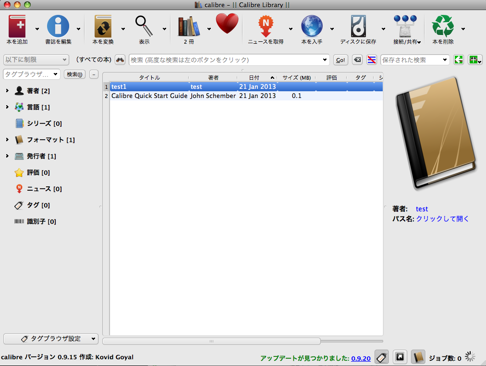
Task: Open dropdown arrow next to 本を変換
Action: coord(123,29)
